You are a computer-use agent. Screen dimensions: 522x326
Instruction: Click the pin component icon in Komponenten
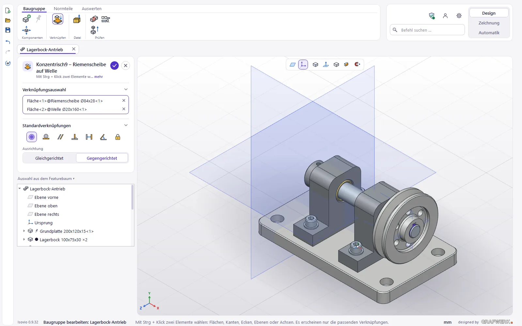pyautogui.click(x=38, y=19)
